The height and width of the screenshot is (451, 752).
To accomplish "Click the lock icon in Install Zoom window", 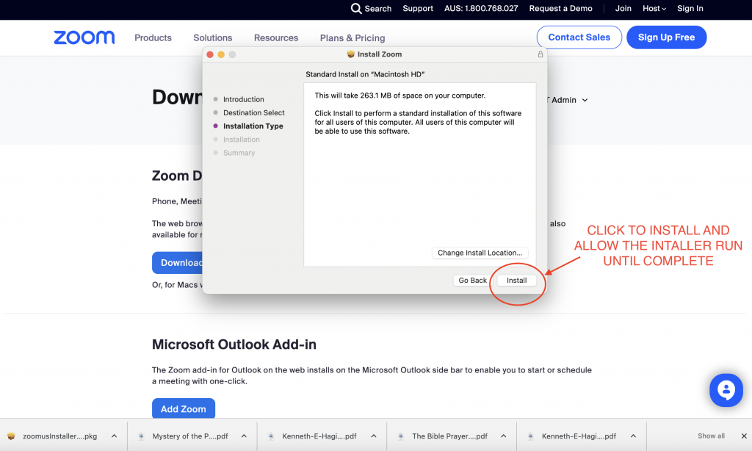I will (x=540, y=54).
